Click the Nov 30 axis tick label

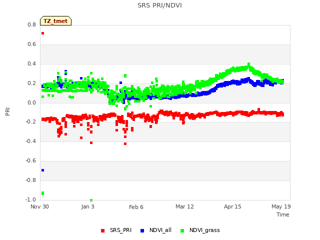[39, 206]
